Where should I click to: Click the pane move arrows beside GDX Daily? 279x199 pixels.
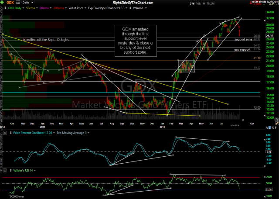(x=5, y=8)
